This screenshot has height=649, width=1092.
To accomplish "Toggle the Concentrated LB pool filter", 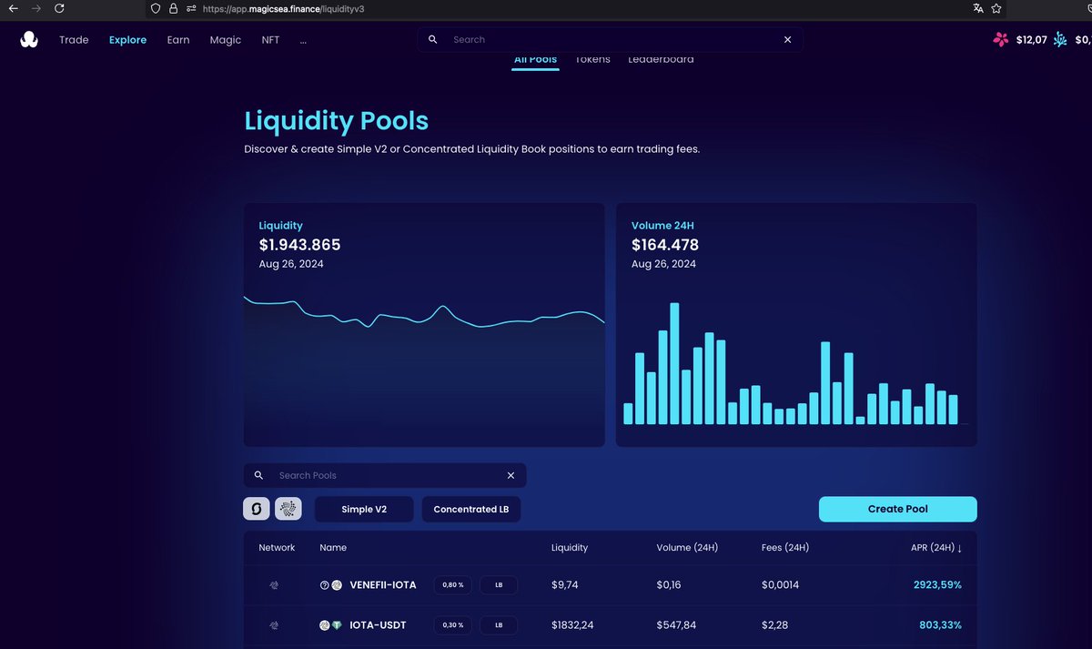I will click(470, 509).
